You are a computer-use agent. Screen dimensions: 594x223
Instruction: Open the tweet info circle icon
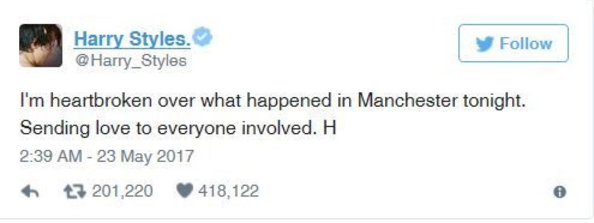pos(560,192)
